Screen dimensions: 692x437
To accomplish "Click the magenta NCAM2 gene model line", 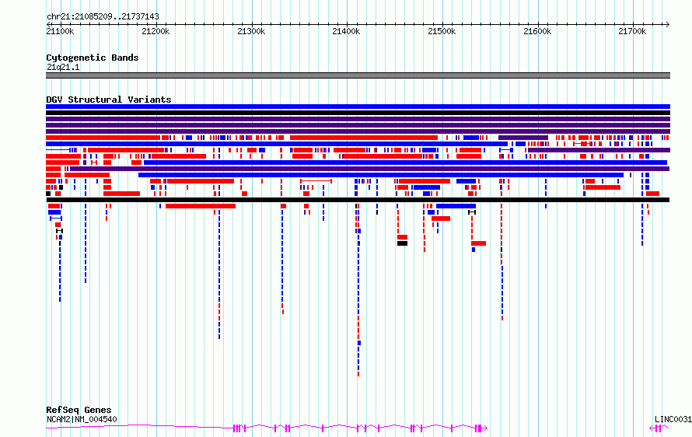I will (267, 428).
